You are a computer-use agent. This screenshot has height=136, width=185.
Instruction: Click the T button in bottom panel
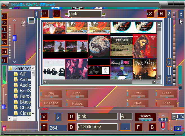(44, 127)
